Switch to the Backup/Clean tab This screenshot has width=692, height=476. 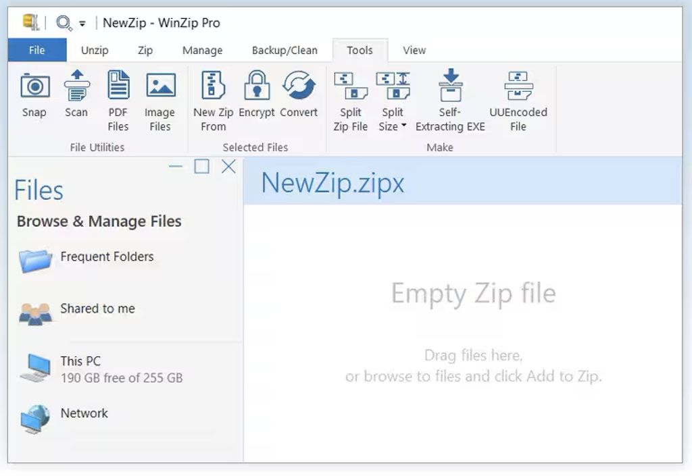click(285, 50)
